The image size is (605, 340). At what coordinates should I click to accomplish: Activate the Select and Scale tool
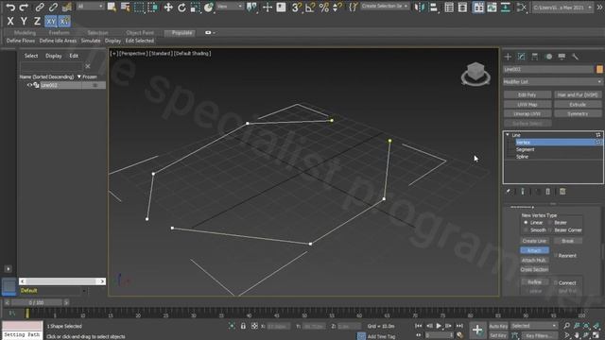(x=196, y=7)
